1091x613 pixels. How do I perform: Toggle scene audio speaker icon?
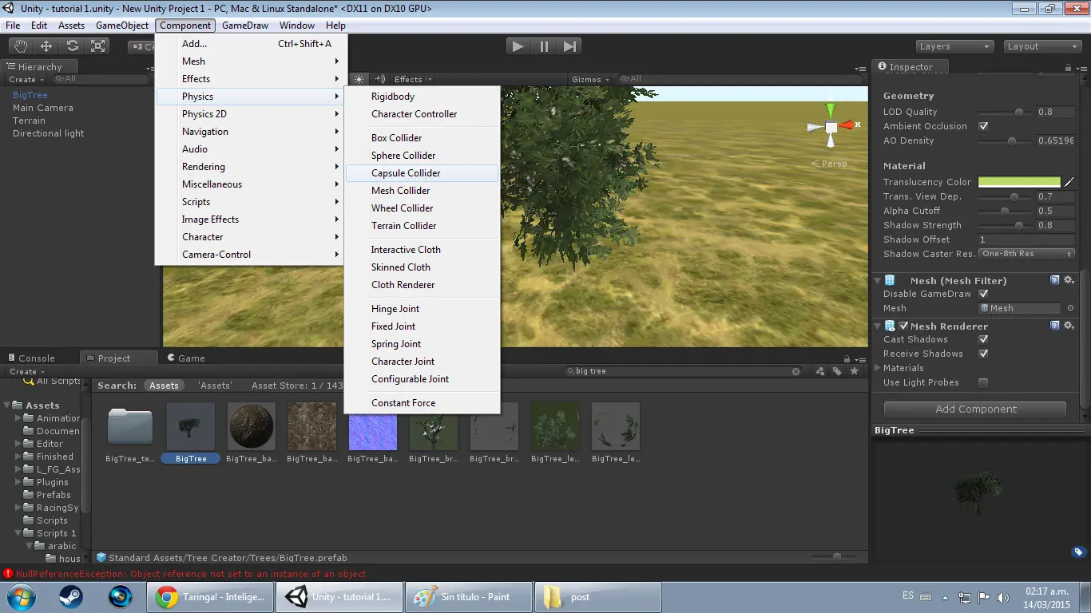point(380,79)
